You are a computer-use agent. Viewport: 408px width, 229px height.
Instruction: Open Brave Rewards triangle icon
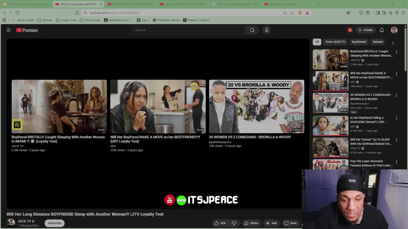pos(307,13)
